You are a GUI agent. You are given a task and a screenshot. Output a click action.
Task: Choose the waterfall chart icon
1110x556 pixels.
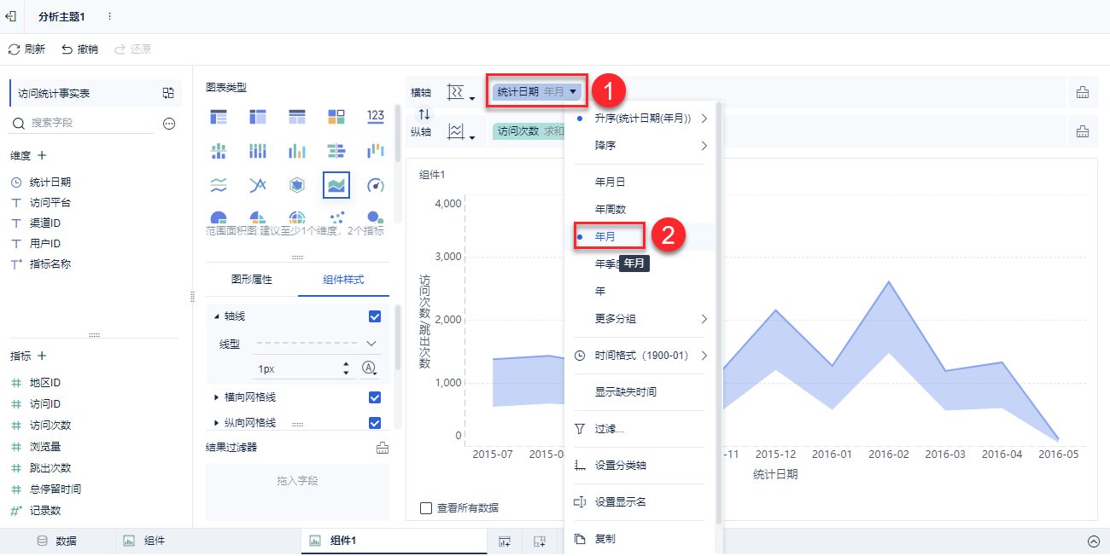coord(376,151)
